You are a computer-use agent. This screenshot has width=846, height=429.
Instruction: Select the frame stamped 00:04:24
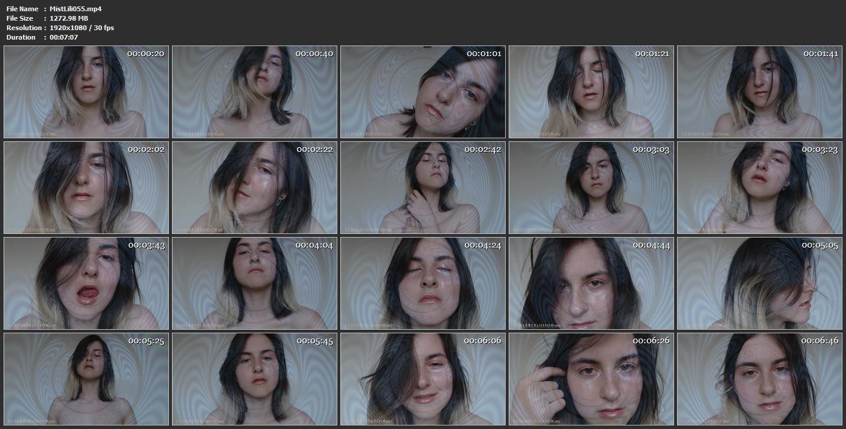pos(423,284)
